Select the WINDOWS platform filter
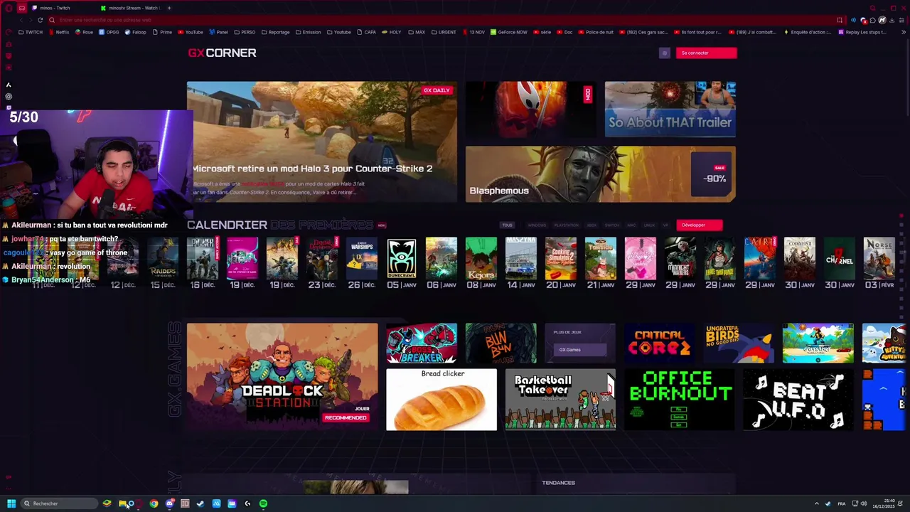This screenshot has height=512, width=910. point(537,225)
